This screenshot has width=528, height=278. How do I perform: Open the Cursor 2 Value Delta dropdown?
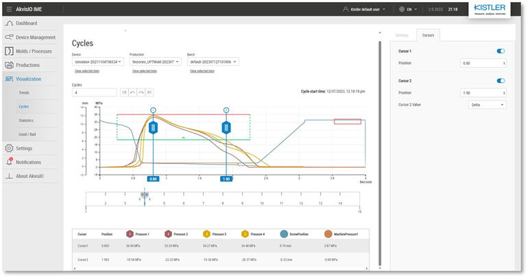click(488, 105)
